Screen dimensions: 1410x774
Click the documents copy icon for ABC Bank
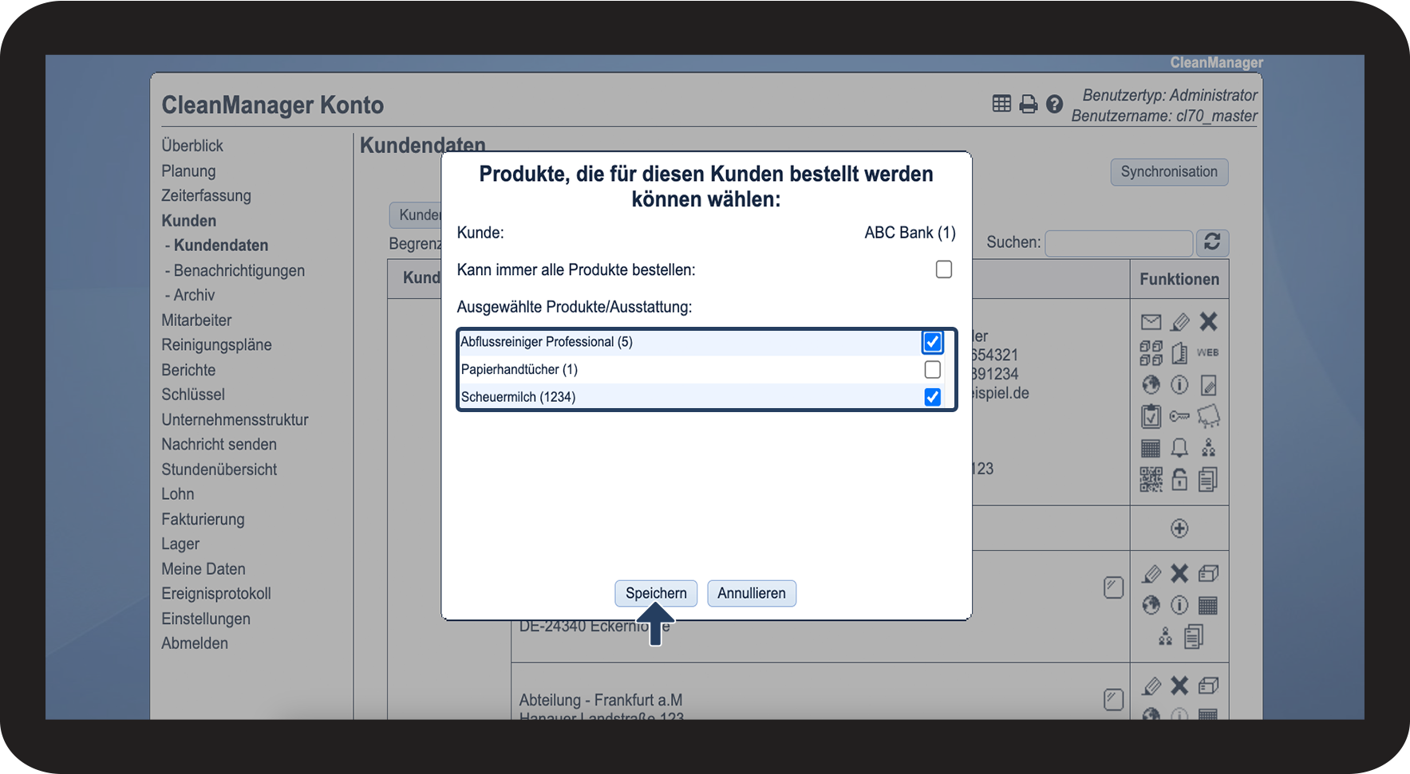[x=1208, y=480]
